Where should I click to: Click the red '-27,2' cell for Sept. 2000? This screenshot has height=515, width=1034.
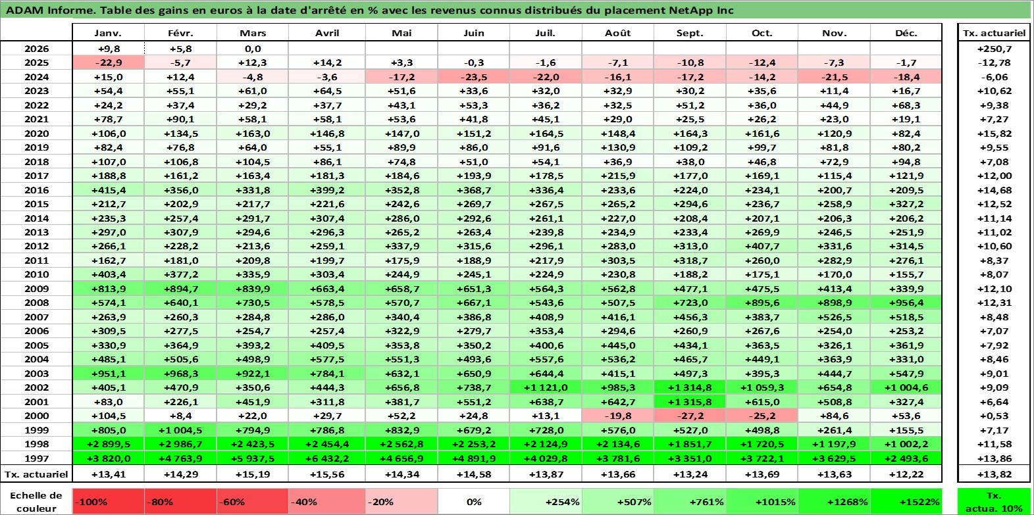coord(690,416)
